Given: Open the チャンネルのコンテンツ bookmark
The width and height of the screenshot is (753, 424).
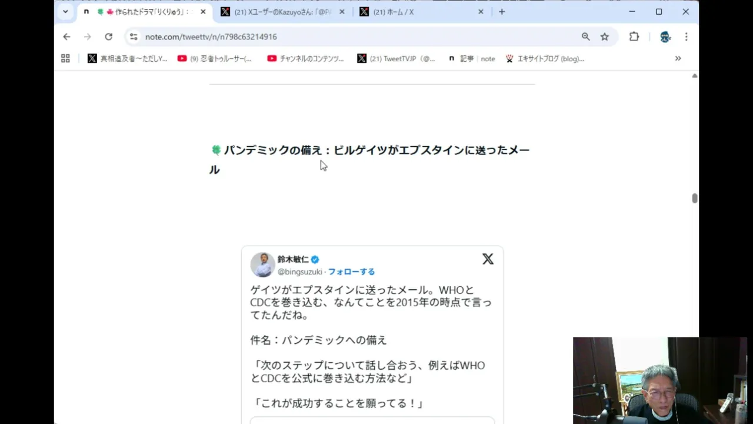Looking at the screenshot, I should tap(305, 58).
